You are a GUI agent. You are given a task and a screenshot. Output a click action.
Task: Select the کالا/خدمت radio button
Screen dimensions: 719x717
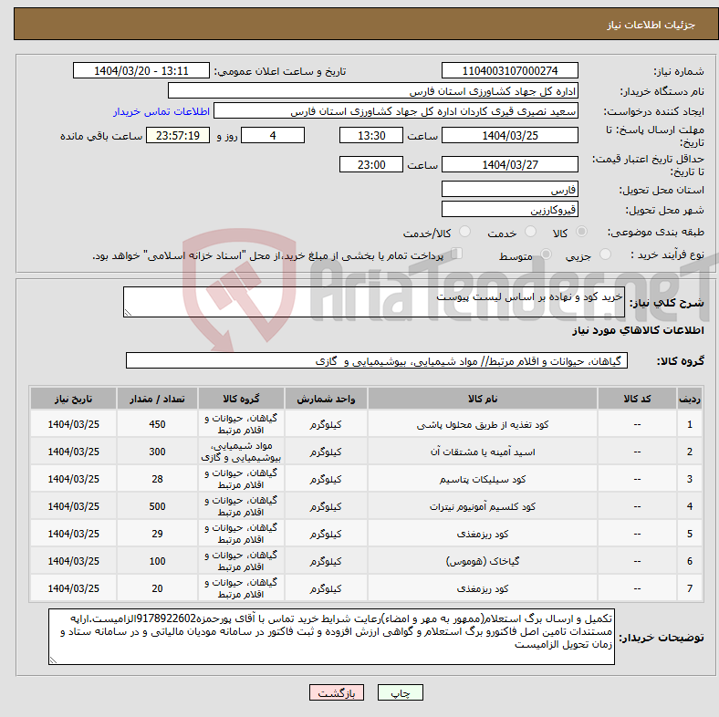pos(464,232)
